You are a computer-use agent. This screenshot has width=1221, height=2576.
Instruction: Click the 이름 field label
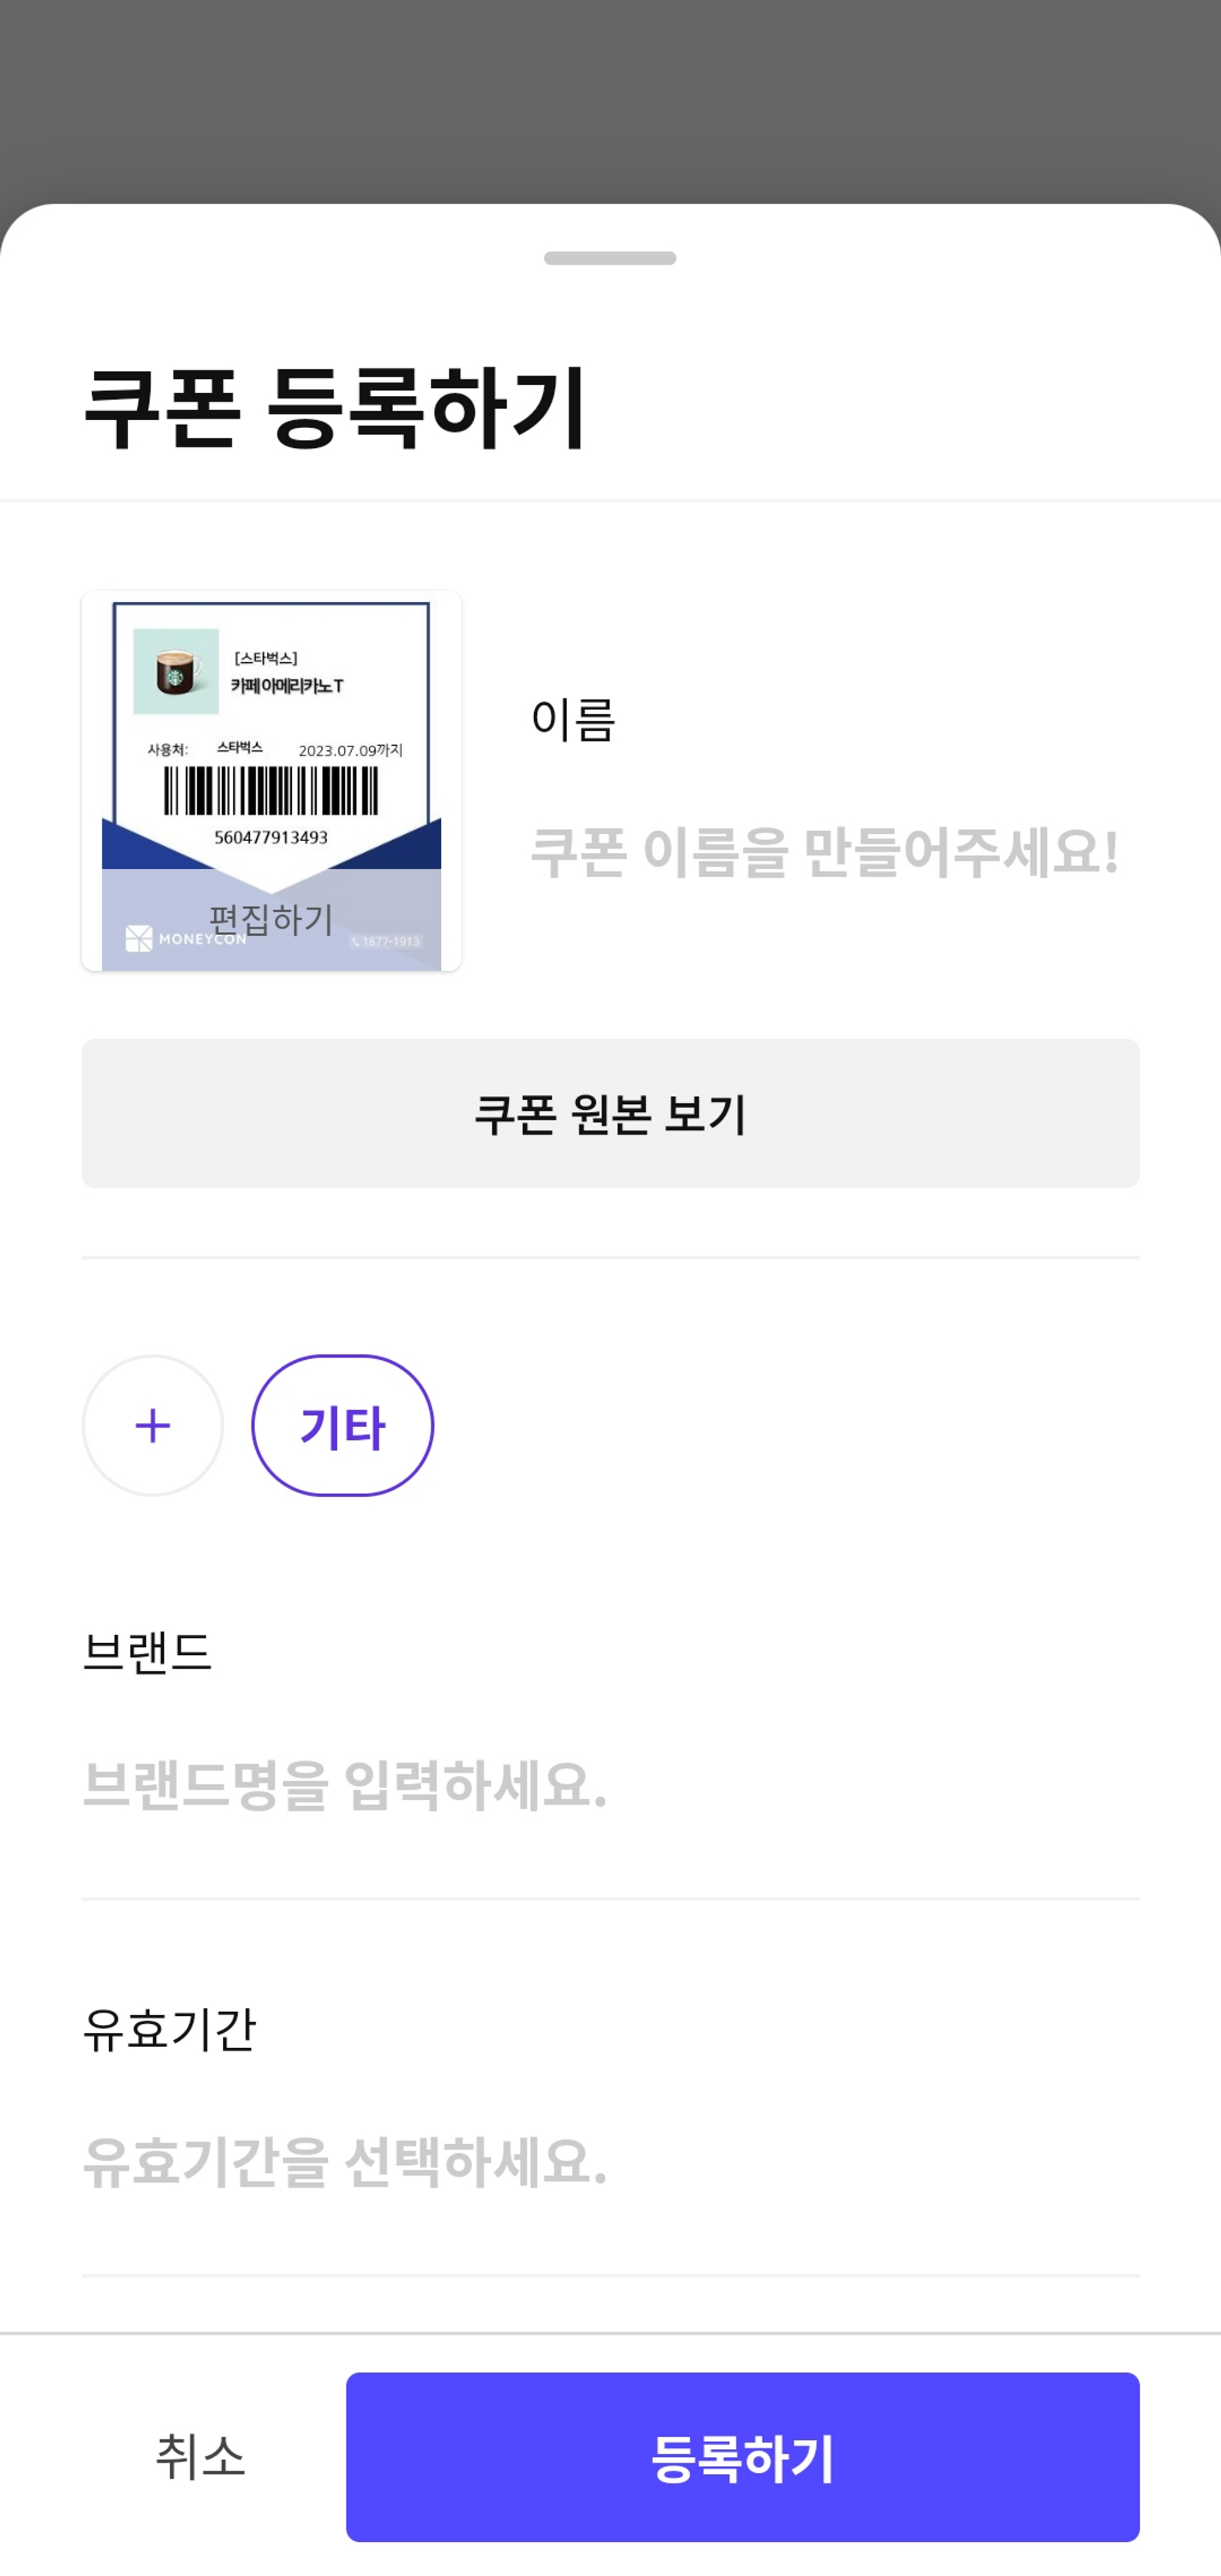coord(573,719)
